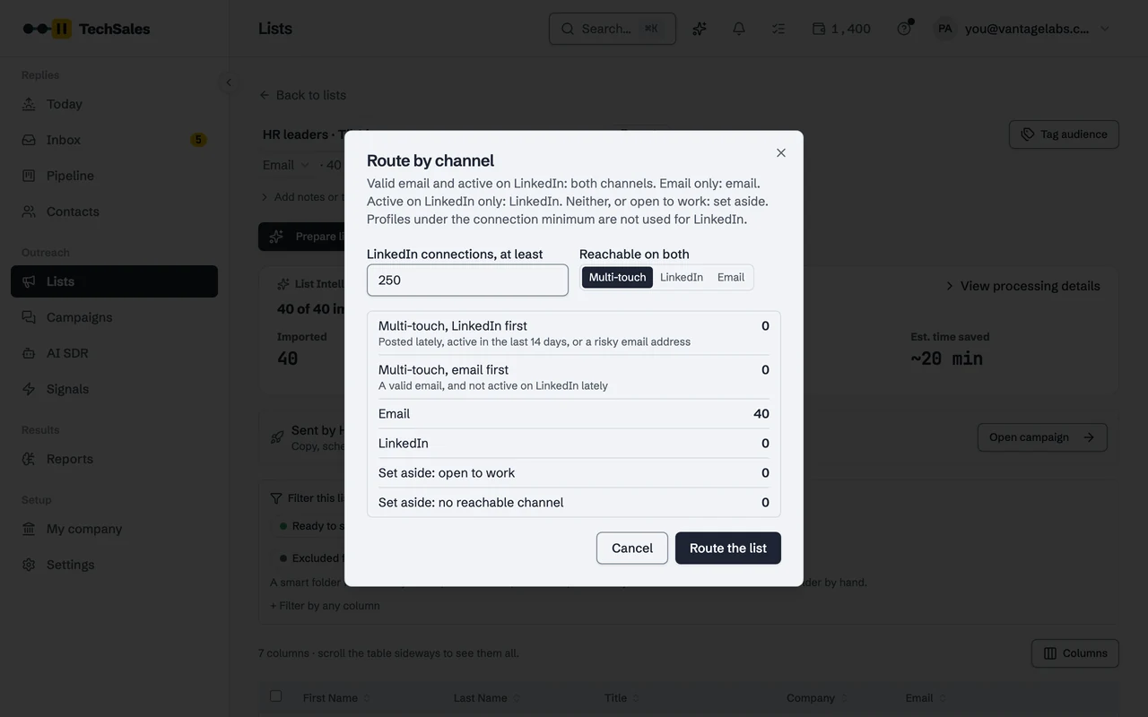Go to Inbox in the sidebar
1148x717 pixels.
tap(114, 140)
